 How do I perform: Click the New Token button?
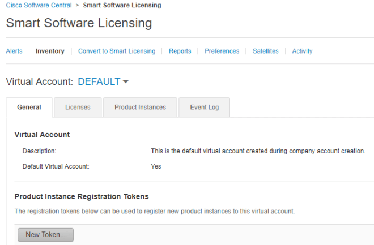[45, 235]
